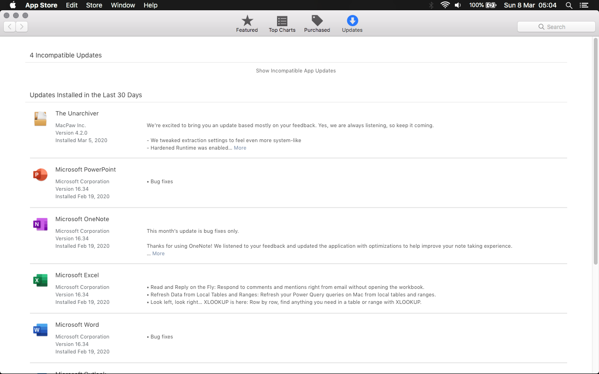Expand The Unarchiver notes with More
The width and height of the screenshot is (599, 374).
240,148
